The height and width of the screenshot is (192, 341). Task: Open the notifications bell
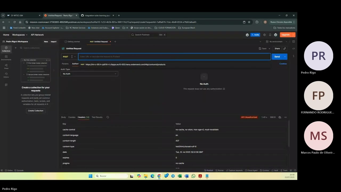pos(270,35)
